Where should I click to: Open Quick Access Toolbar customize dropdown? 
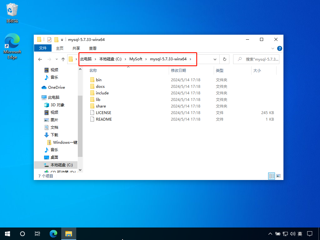(x=62, y=40)
